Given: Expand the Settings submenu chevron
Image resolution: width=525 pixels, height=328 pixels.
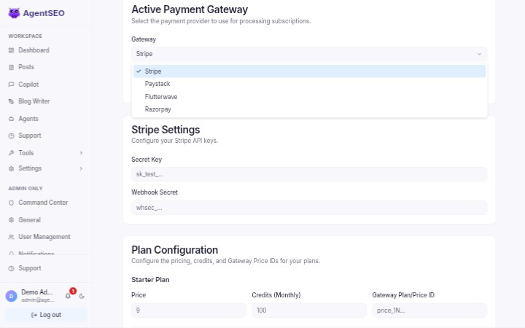Looking at the screenshot, I should pyautogui.click(x=81, y=168).
